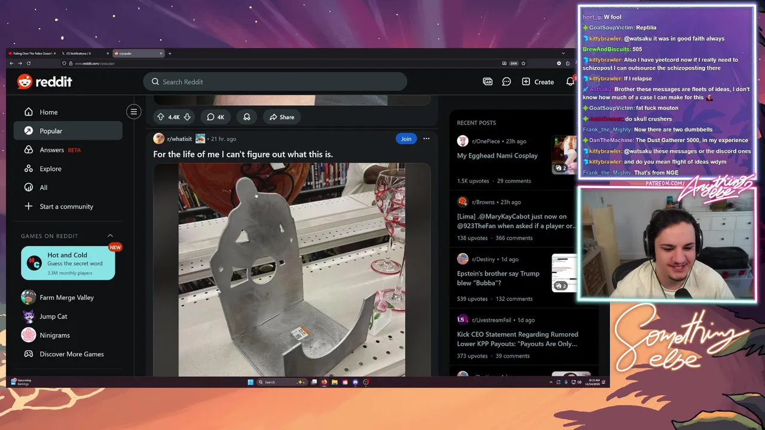Click the taskbar Search box
Screen dimensions: 765x430
[281, 382]
